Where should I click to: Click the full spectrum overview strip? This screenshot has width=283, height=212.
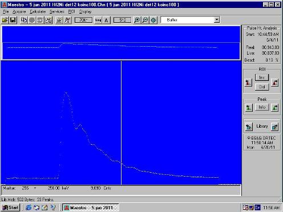pyautogui.click(x=121, y=43)
